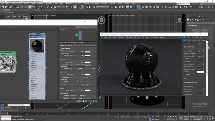Viewport: 215px width, 121px height.
Task: Click the Redo arrow in main toolbar
Action: pyautogui.click(x=6, y=7)
